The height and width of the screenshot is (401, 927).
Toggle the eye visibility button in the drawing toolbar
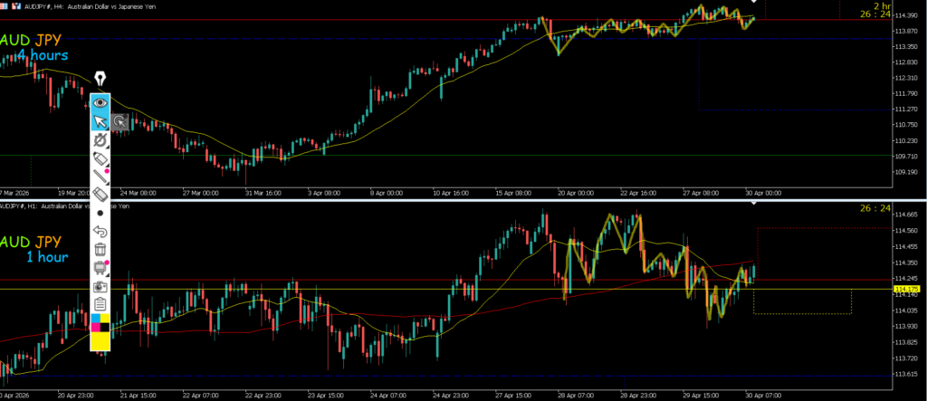[x=100, y=103]
